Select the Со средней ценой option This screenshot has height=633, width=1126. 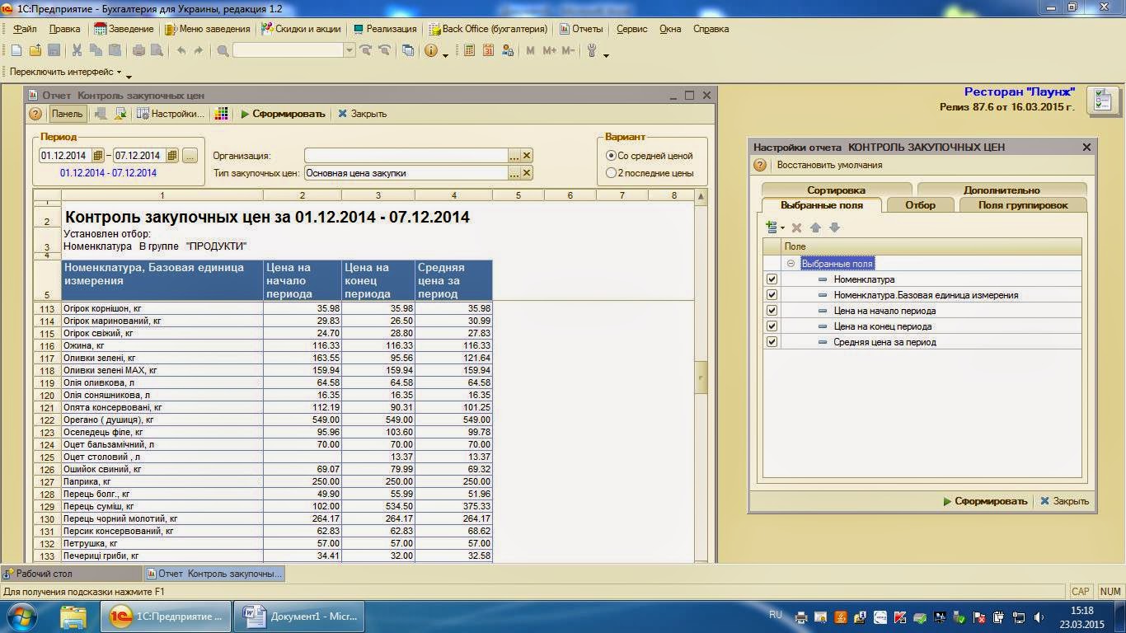[x=611, y=156]
